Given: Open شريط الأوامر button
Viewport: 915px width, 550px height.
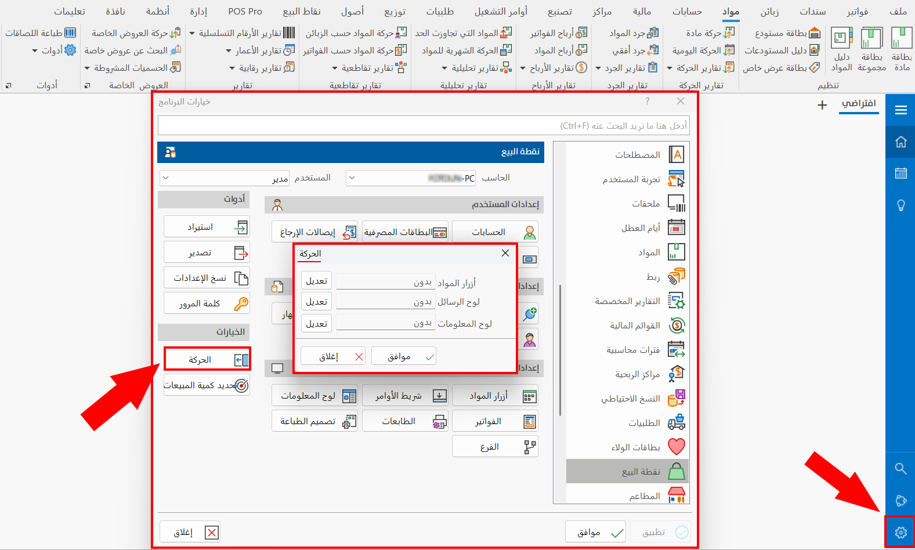Looking at the screenshot, I should 405,396.
